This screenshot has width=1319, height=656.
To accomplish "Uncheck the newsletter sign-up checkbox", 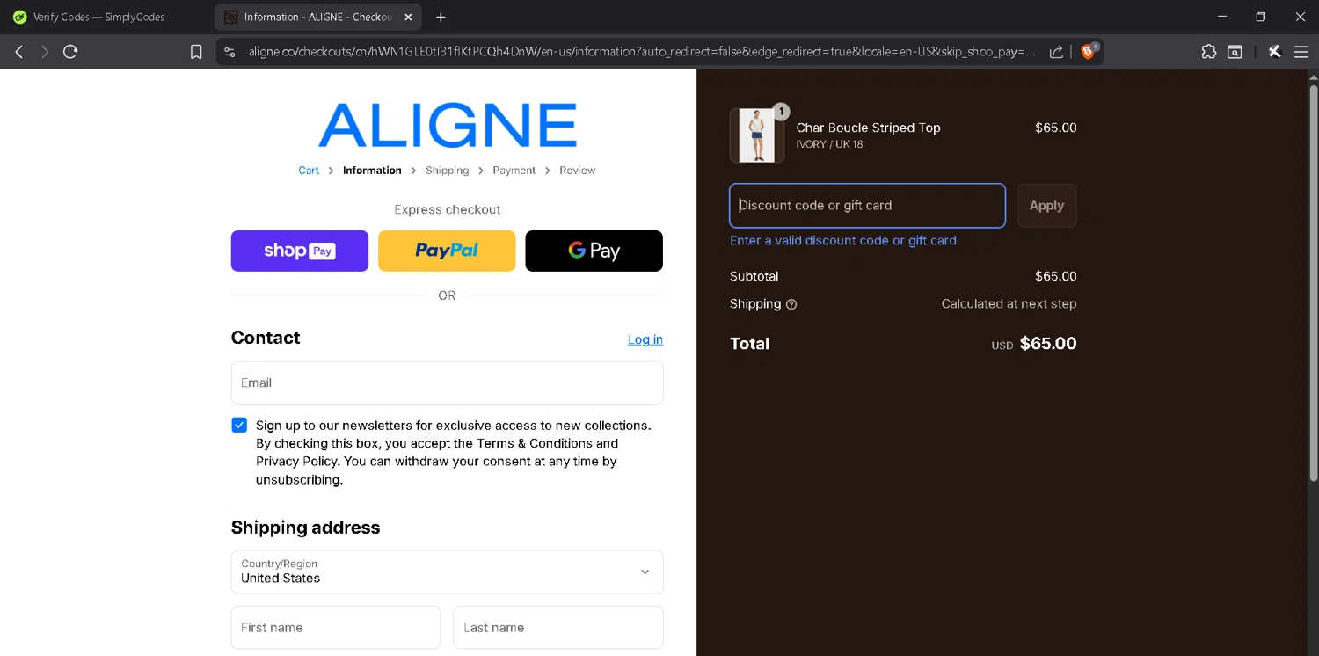I will click(x=239, y=426).
